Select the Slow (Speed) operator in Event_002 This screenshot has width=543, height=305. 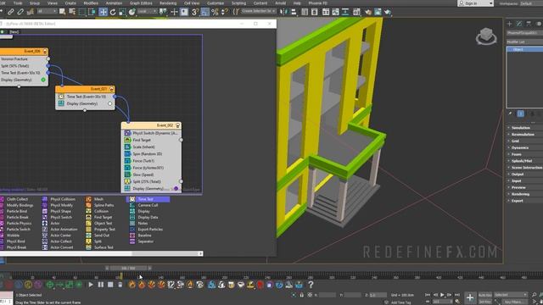coord(151,175)
